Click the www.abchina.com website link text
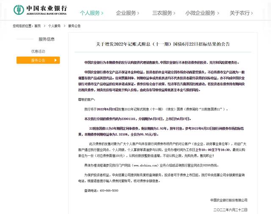Image resolution: width=271 pixels, height=214 pixels. tap(145, 165)
